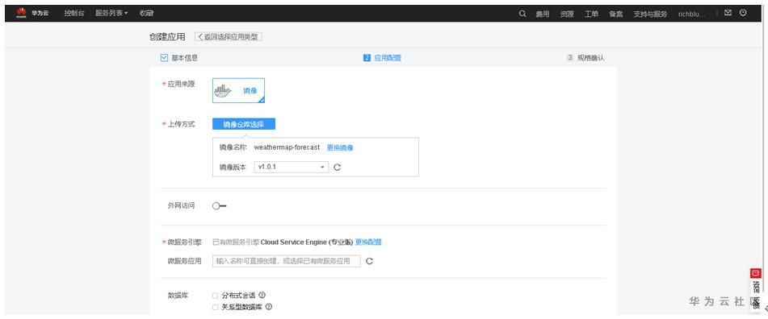Click the Huawei Cloud logo
768x319 pixels.
32,13
